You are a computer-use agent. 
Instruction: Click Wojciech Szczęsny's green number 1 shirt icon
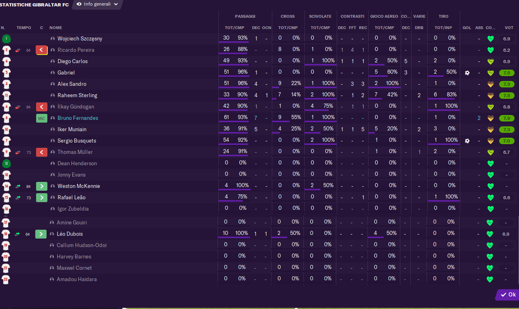pyautogui.click(x=6, y=39)
